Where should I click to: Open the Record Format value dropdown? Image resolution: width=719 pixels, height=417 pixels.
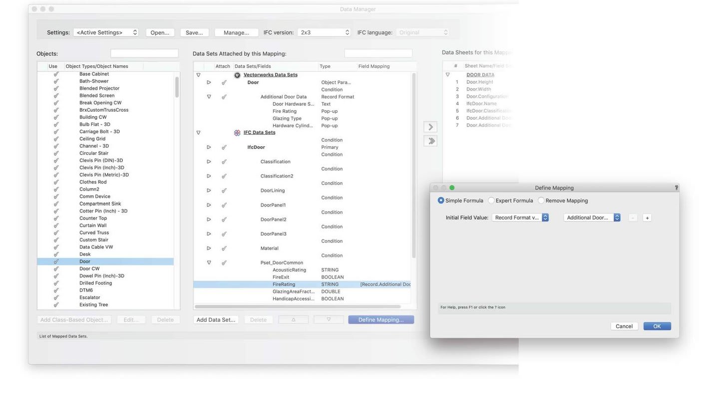tap(520, 218)
